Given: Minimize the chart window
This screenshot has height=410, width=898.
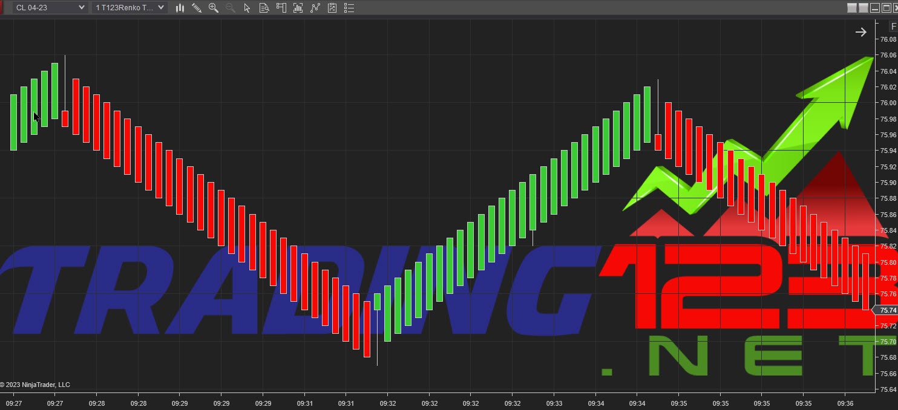Looking at the screenshot, I should (x=875, y=8).
